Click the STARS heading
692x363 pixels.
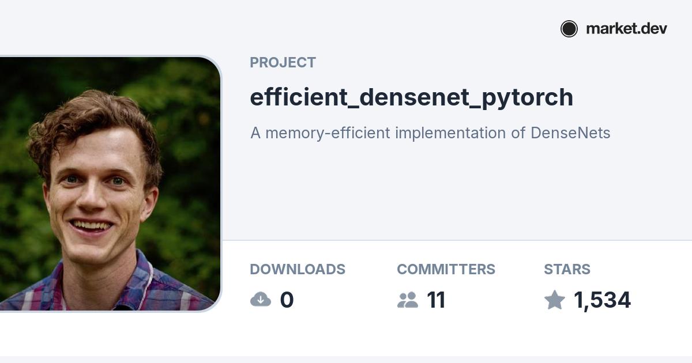567,270
